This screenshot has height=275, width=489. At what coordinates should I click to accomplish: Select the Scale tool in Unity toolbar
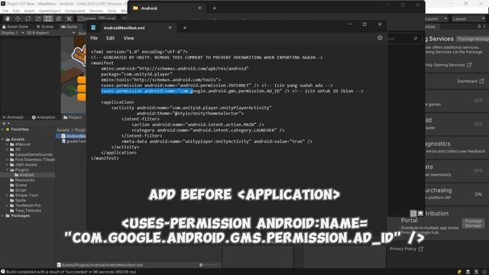pos(38,18)
